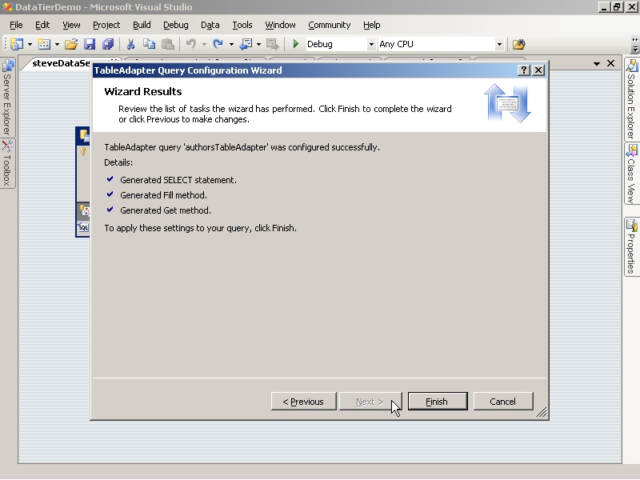The width and height of the screenshot is (640, 480).
Task: Open the active files list dropdown arrow
Action: pos(597,64)
